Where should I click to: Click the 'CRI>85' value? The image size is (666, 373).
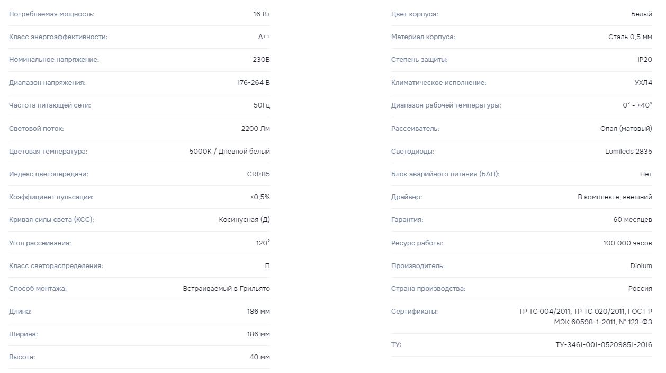click(258, 174)
